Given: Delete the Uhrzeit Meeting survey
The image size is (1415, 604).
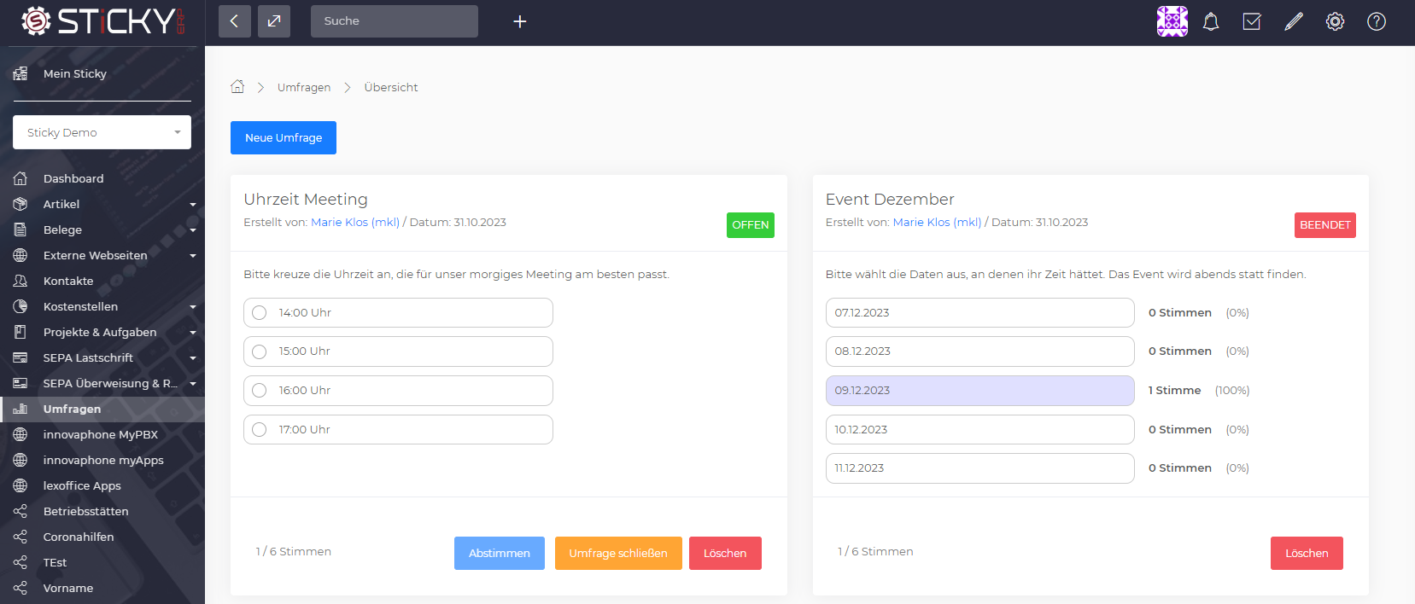Looking at the screenshot, I should [x=725, y=553].
